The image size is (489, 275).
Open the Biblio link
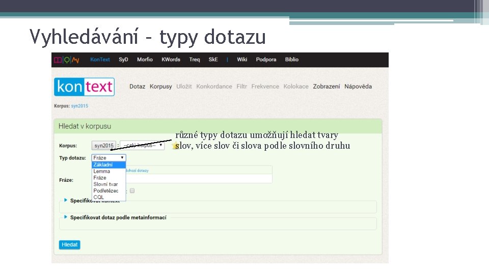coord(291,60)
